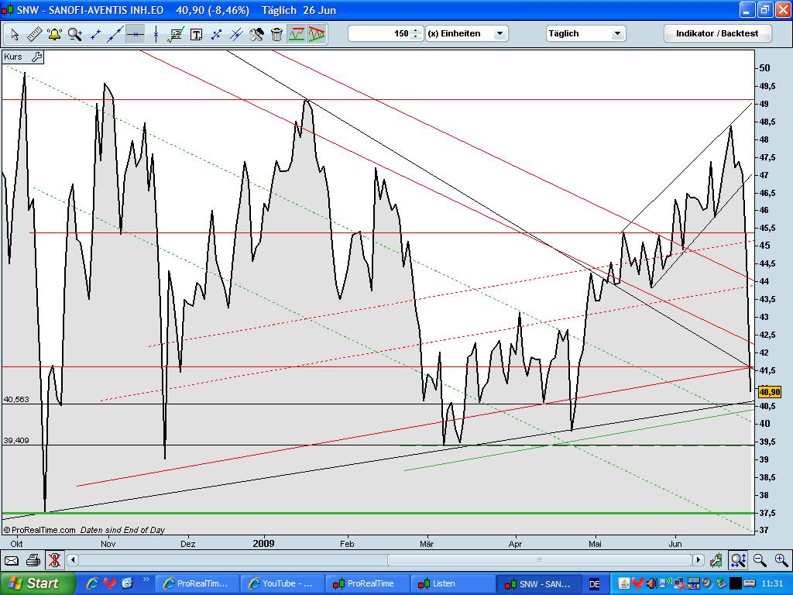Toggle the auto-fit zoom magnifier button
793x595 pixels.
(738, 560)
